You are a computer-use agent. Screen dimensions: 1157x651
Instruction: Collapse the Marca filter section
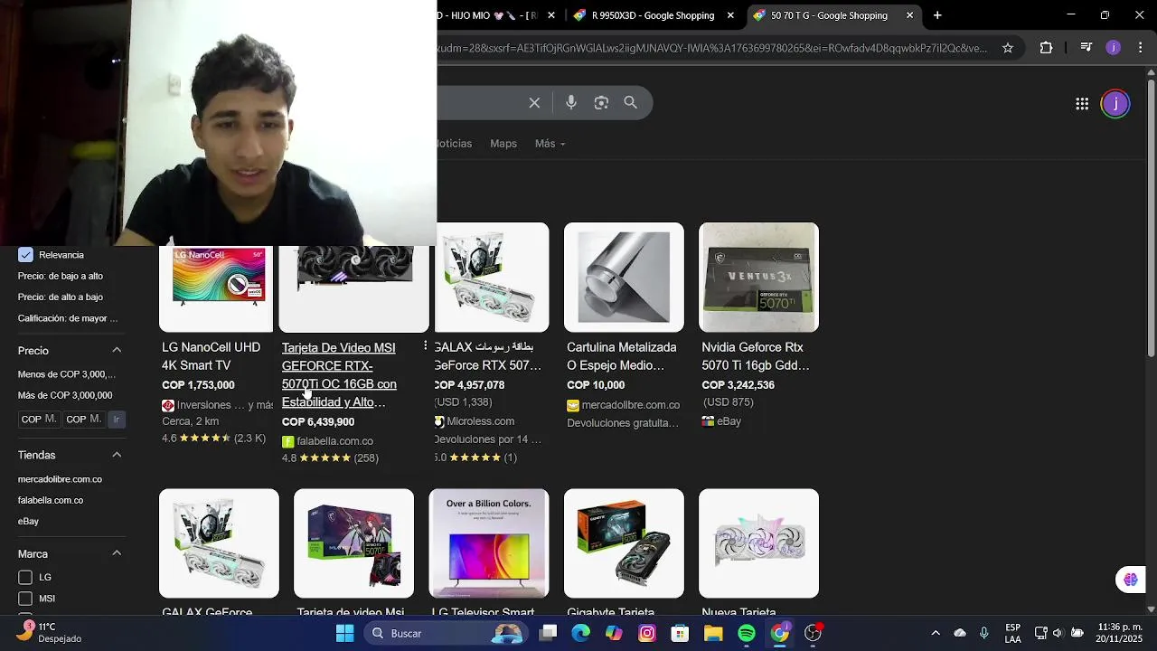point(117,553)
